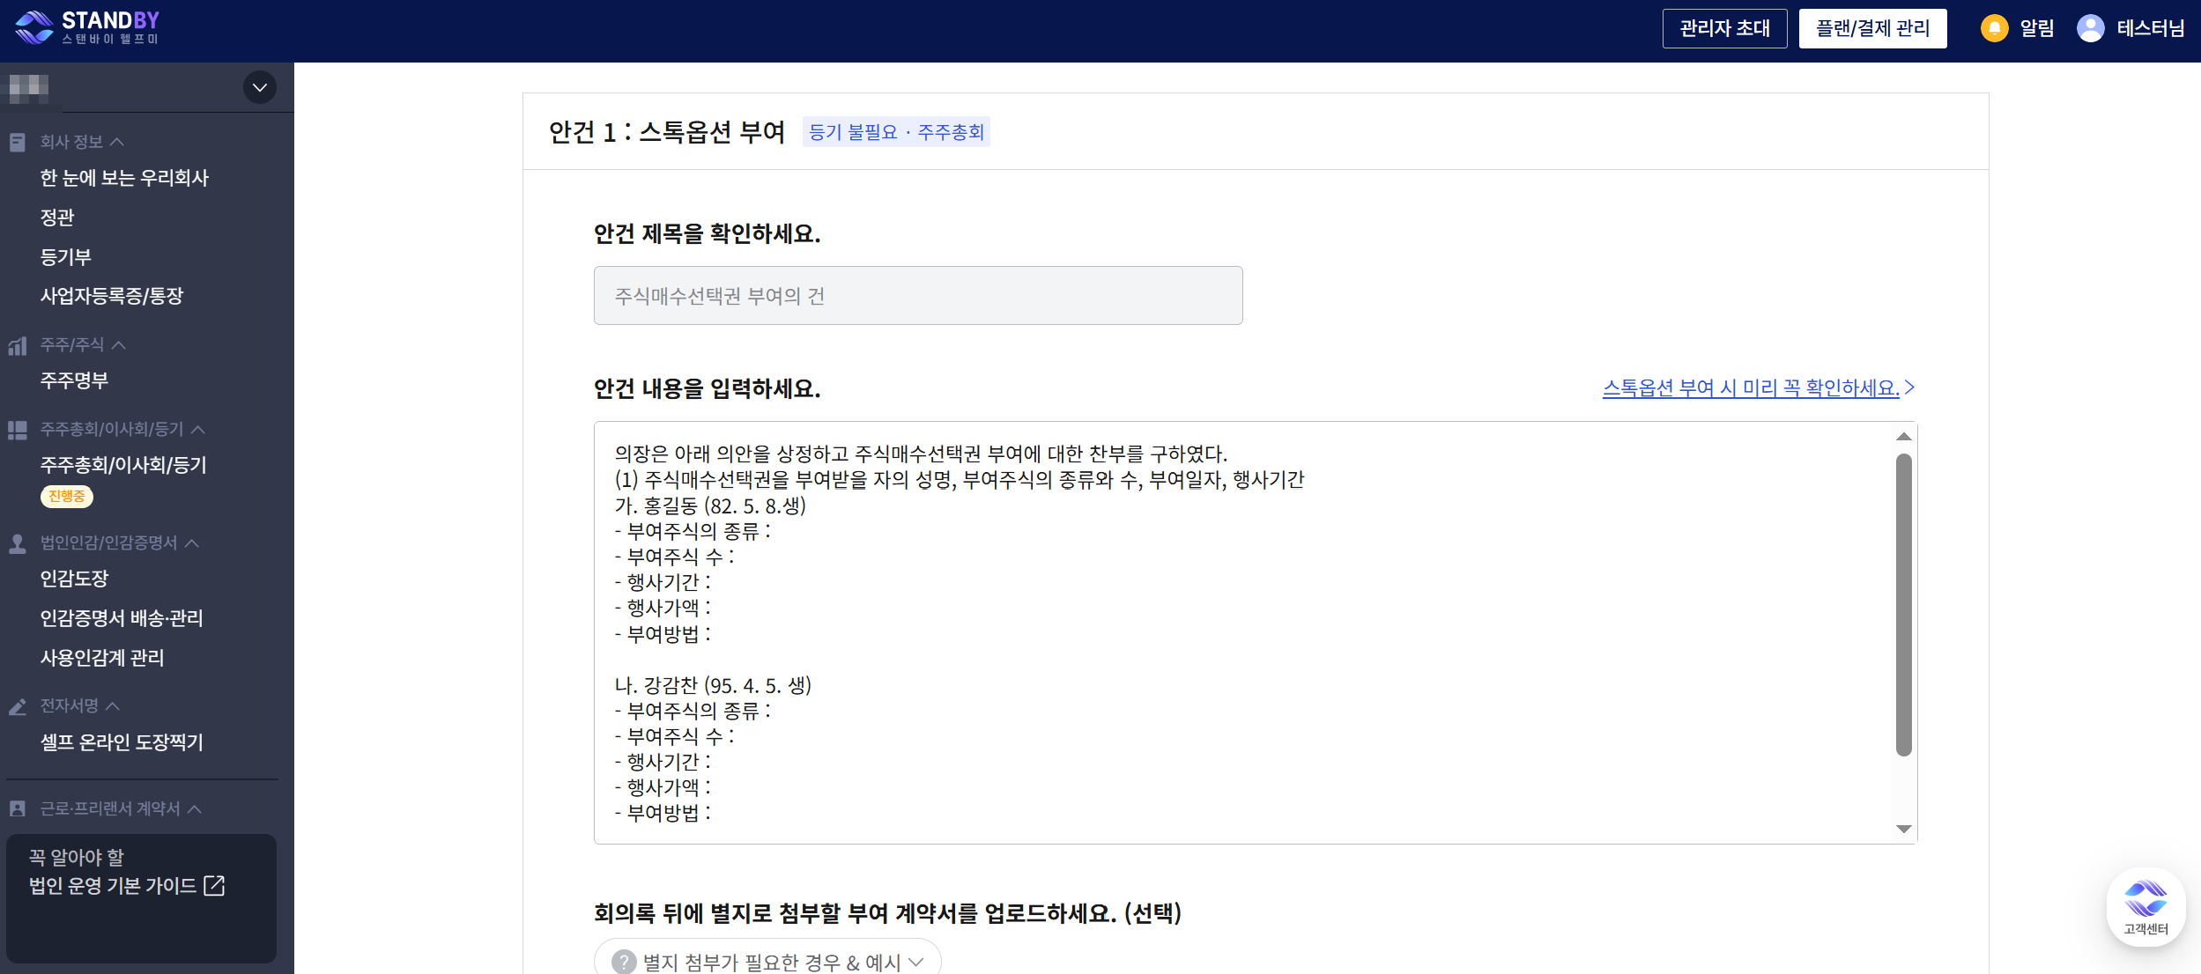Click the user avatar icon
The image size is (2201, 974).
click(x=2090, y=28)
